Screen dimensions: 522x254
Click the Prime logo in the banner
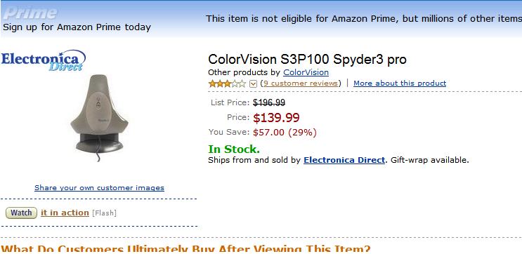(x=30, y=13)
